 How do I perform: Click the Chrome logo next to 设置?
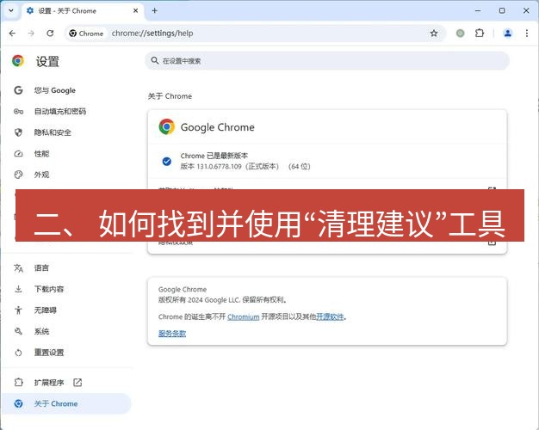click(x=18, y=61)
